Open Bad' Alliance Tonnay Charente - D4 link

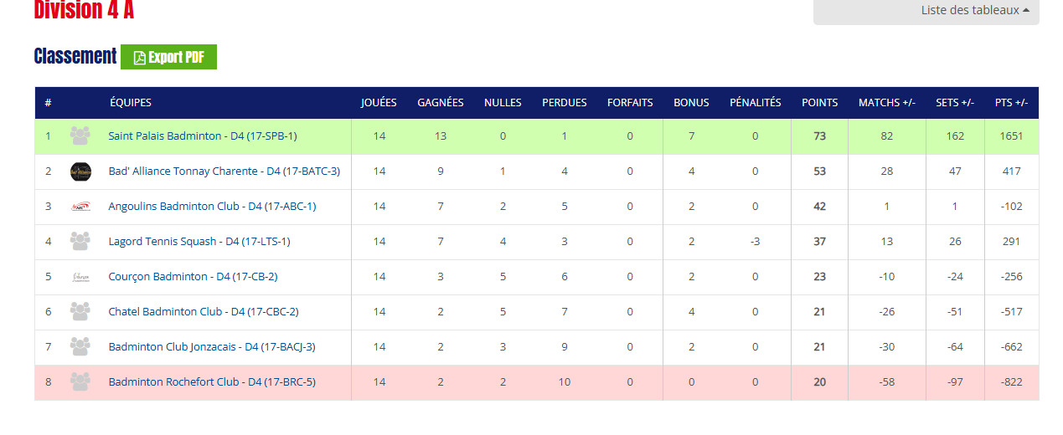pyautogui.click(x=224, y=171)
